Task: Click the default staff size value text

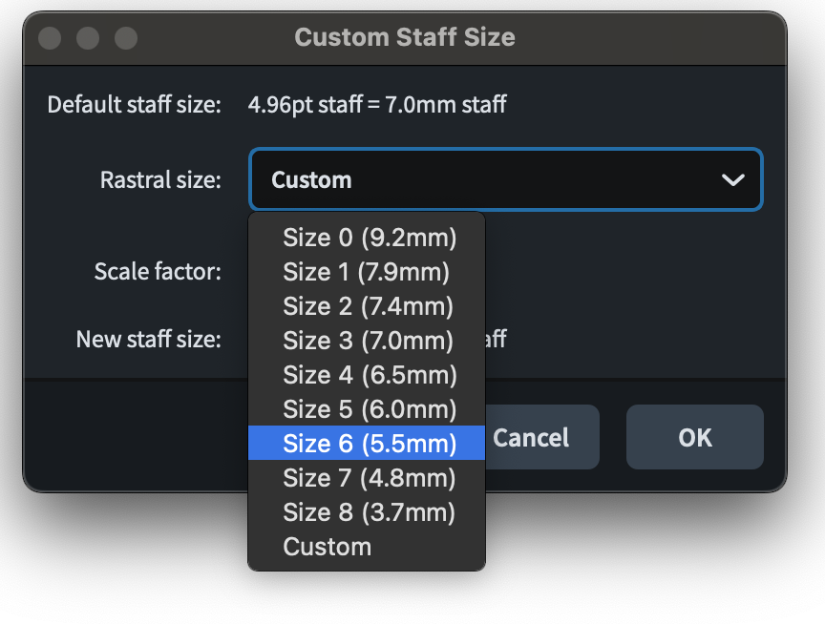Action: pyautogui.click(x=377, y=104)
